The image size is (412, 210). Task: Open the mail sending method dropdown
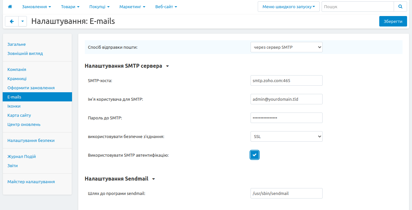point(286,47)
